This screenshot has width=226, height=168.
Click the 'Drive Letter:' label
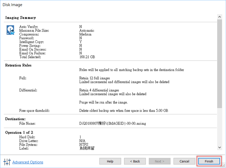[29, 141]
